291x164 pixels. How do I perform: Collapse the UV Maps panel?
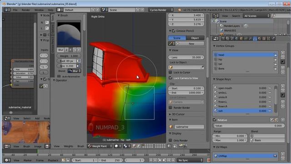coord(214,147)
